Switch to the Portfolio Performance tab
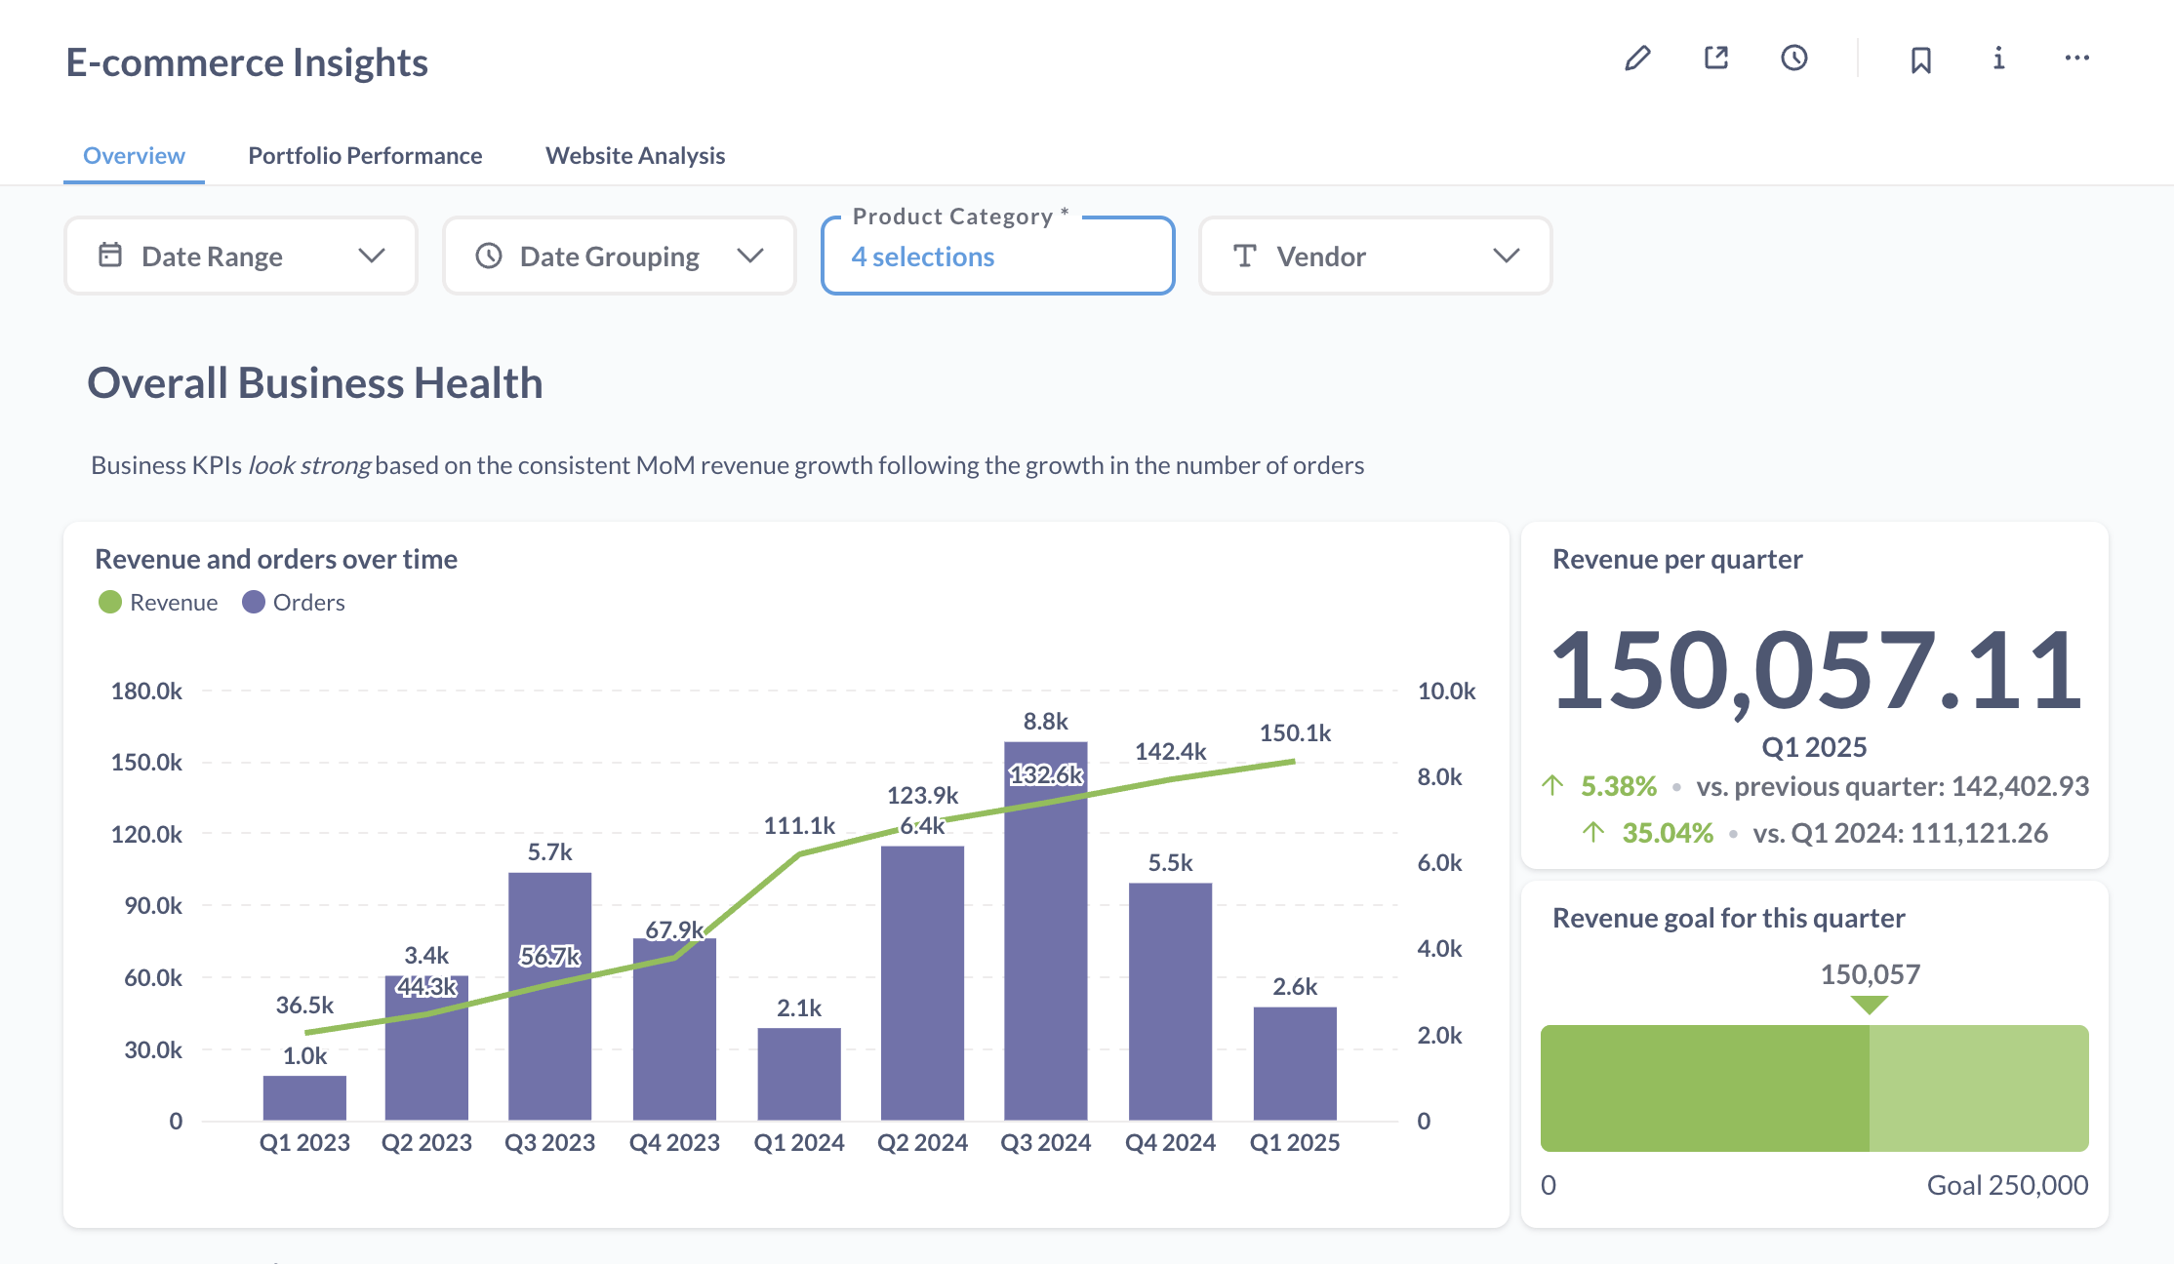The width and height of the screenshot is (2174, 1264). (x=365, y=155)
